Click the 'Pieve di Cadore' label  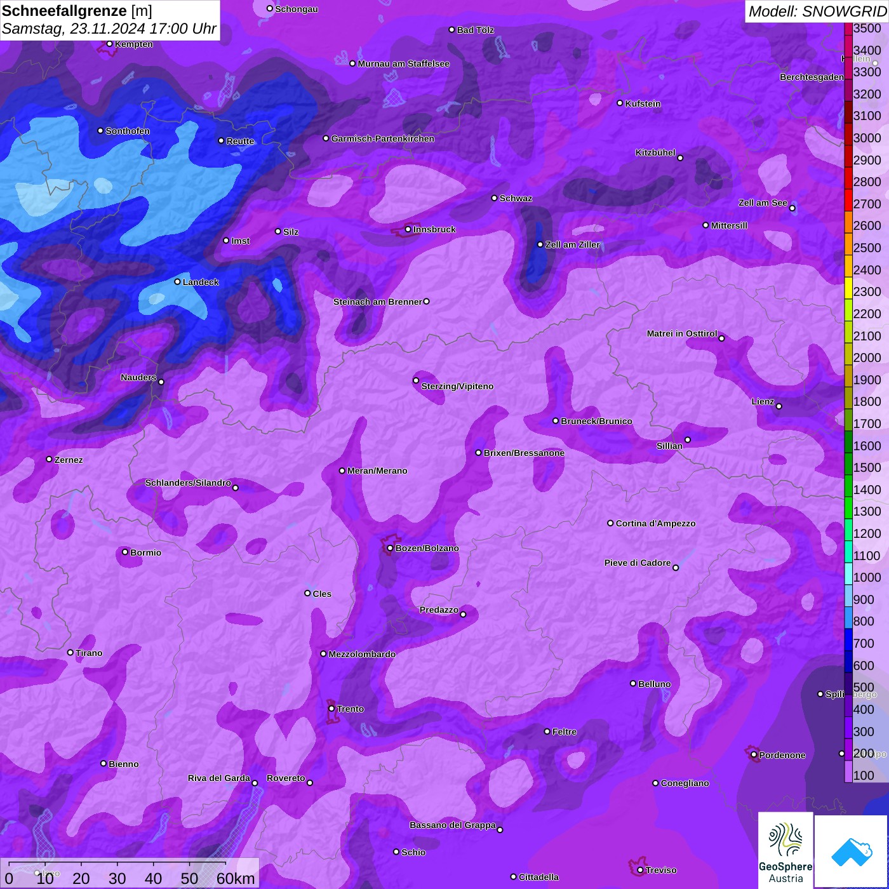[x=638, y=563]
